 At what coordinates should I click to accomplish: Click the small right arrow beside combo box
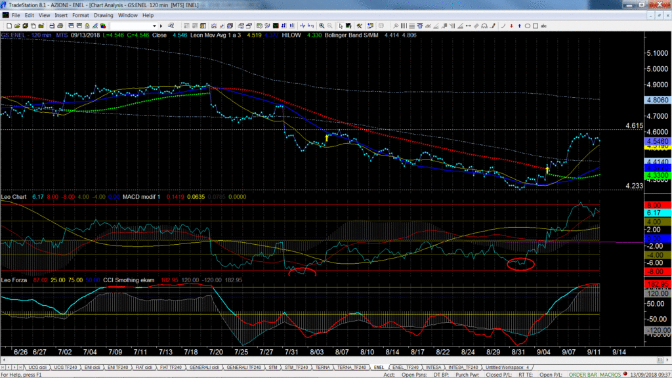coord(161,26)
